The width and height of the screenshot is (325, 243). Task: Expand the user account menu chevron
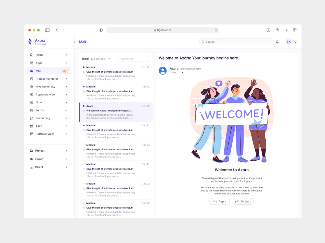tap(295, 42)
